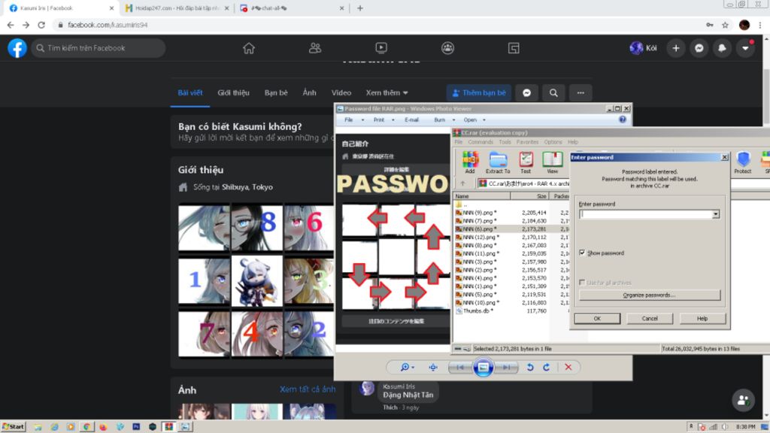
Task: Open Facebook Watch video icon
Action: point(381,48)
